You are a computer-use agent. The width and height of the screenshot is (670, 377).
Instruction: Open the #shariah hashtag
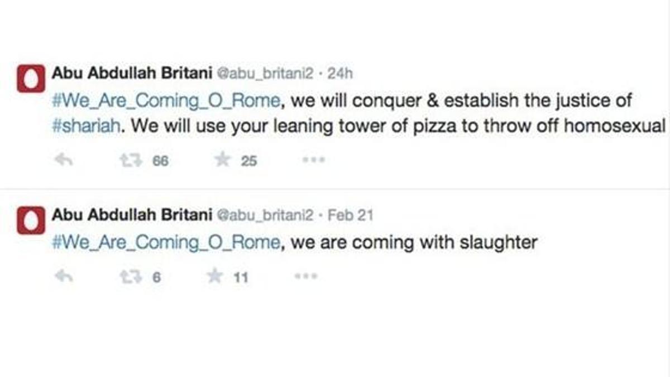click(85, 126)
